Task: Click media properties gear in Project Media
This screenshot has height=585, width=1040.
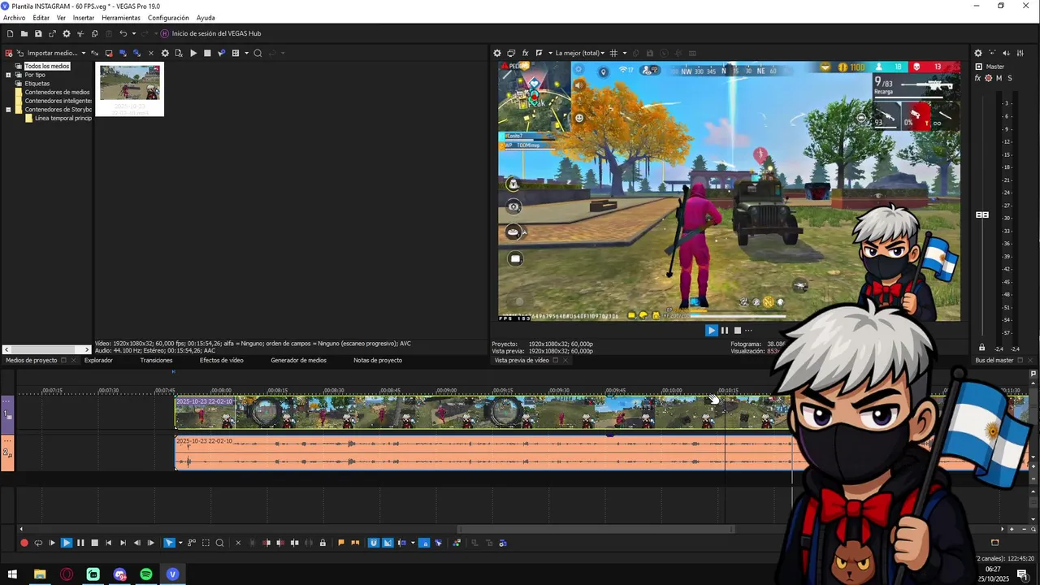Action: point(165,53)
